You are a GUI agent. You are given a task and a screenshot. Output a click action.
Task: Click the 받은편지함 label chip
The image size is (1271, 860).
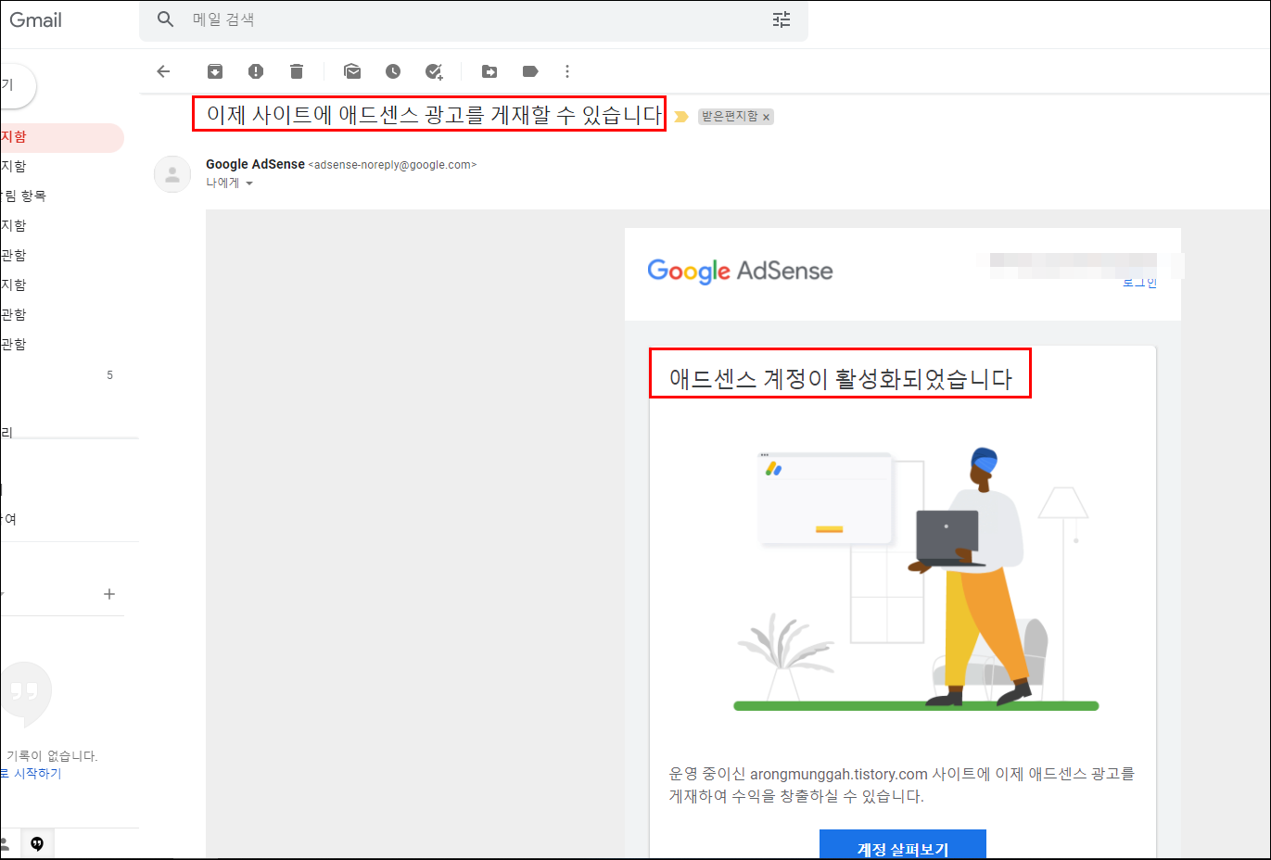tap(730, 117)
